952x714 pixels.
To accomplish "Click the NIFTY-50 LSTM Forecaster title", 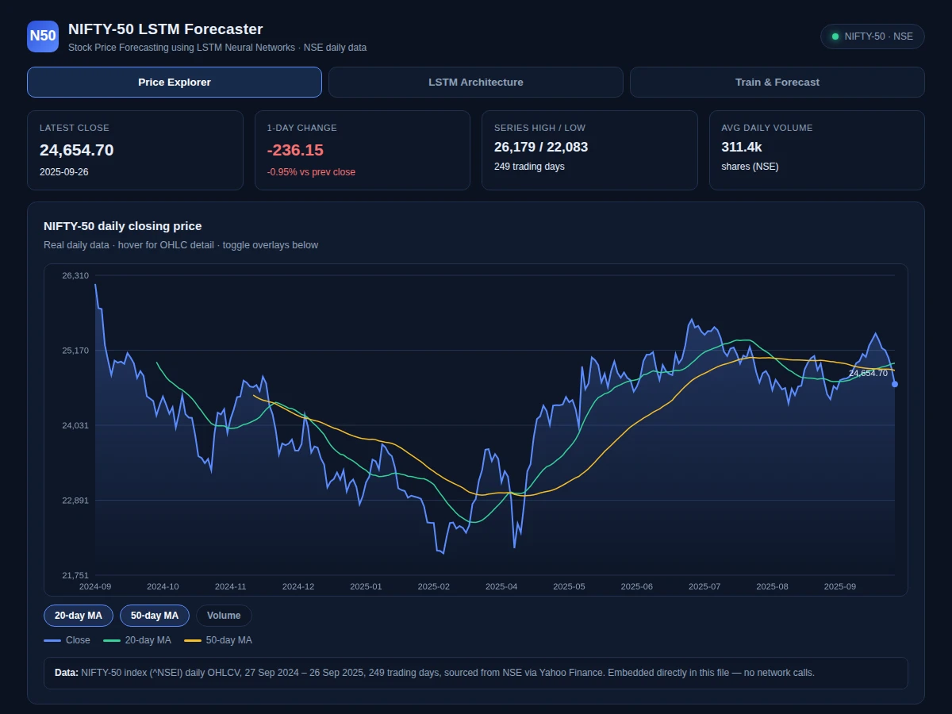I will click(x=165, y=29).
